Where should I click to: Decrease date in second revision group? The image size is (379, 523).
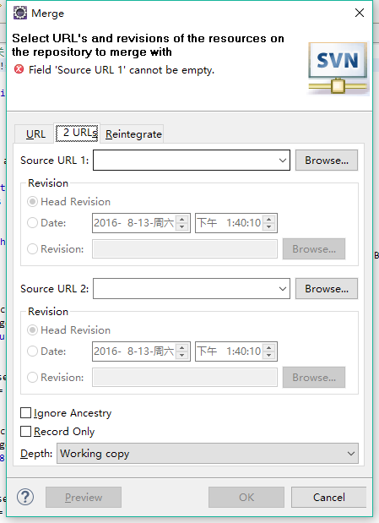(x=181, y=355)
